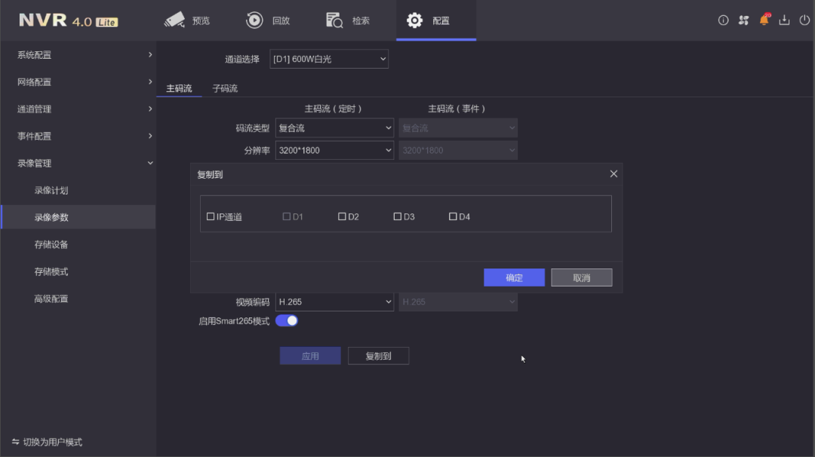Select 录像计划 in the sidebar
This screenshot has height=457, width=815.
(51, 190)
